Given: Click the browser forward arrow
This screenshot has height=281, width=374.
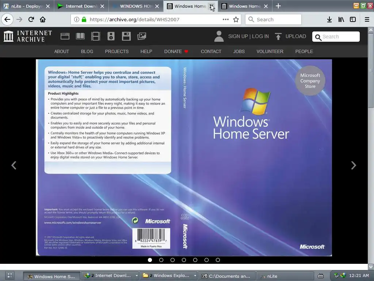Looking at the screenshot, I should [19, 19].
